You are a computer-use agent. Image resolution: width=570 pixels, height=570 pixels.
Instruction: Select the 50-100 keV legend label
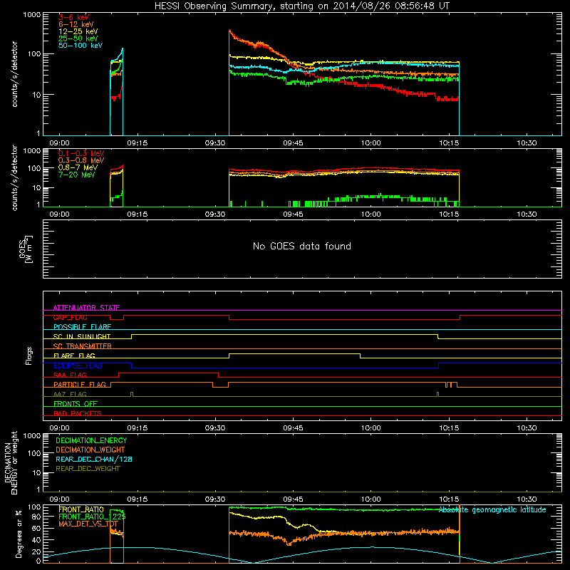coord(81,46)
